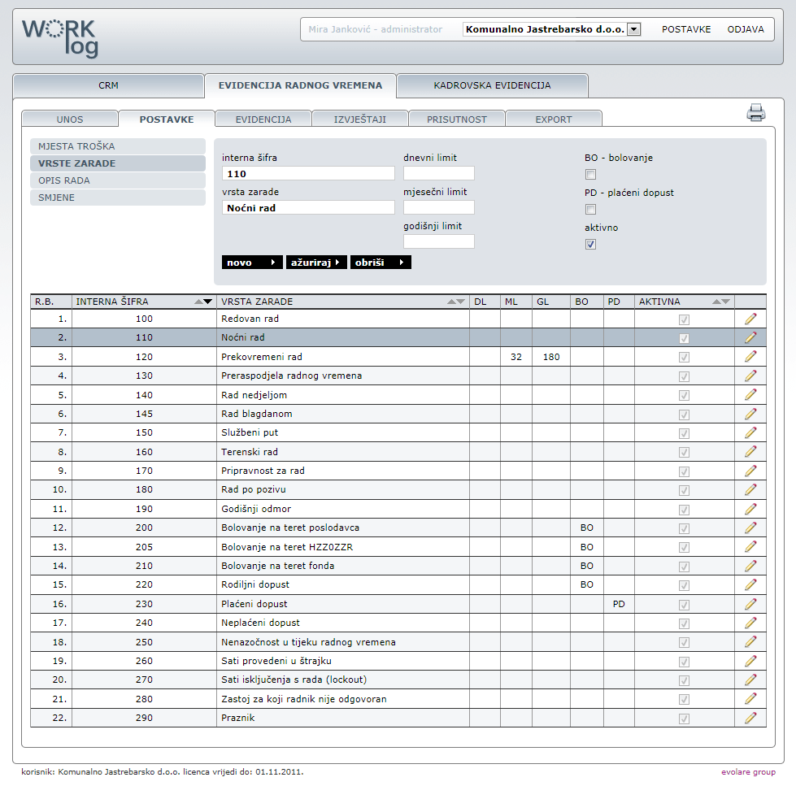Toggle aktivna checkbox for Rad nedjeljom

coord(684,395)
